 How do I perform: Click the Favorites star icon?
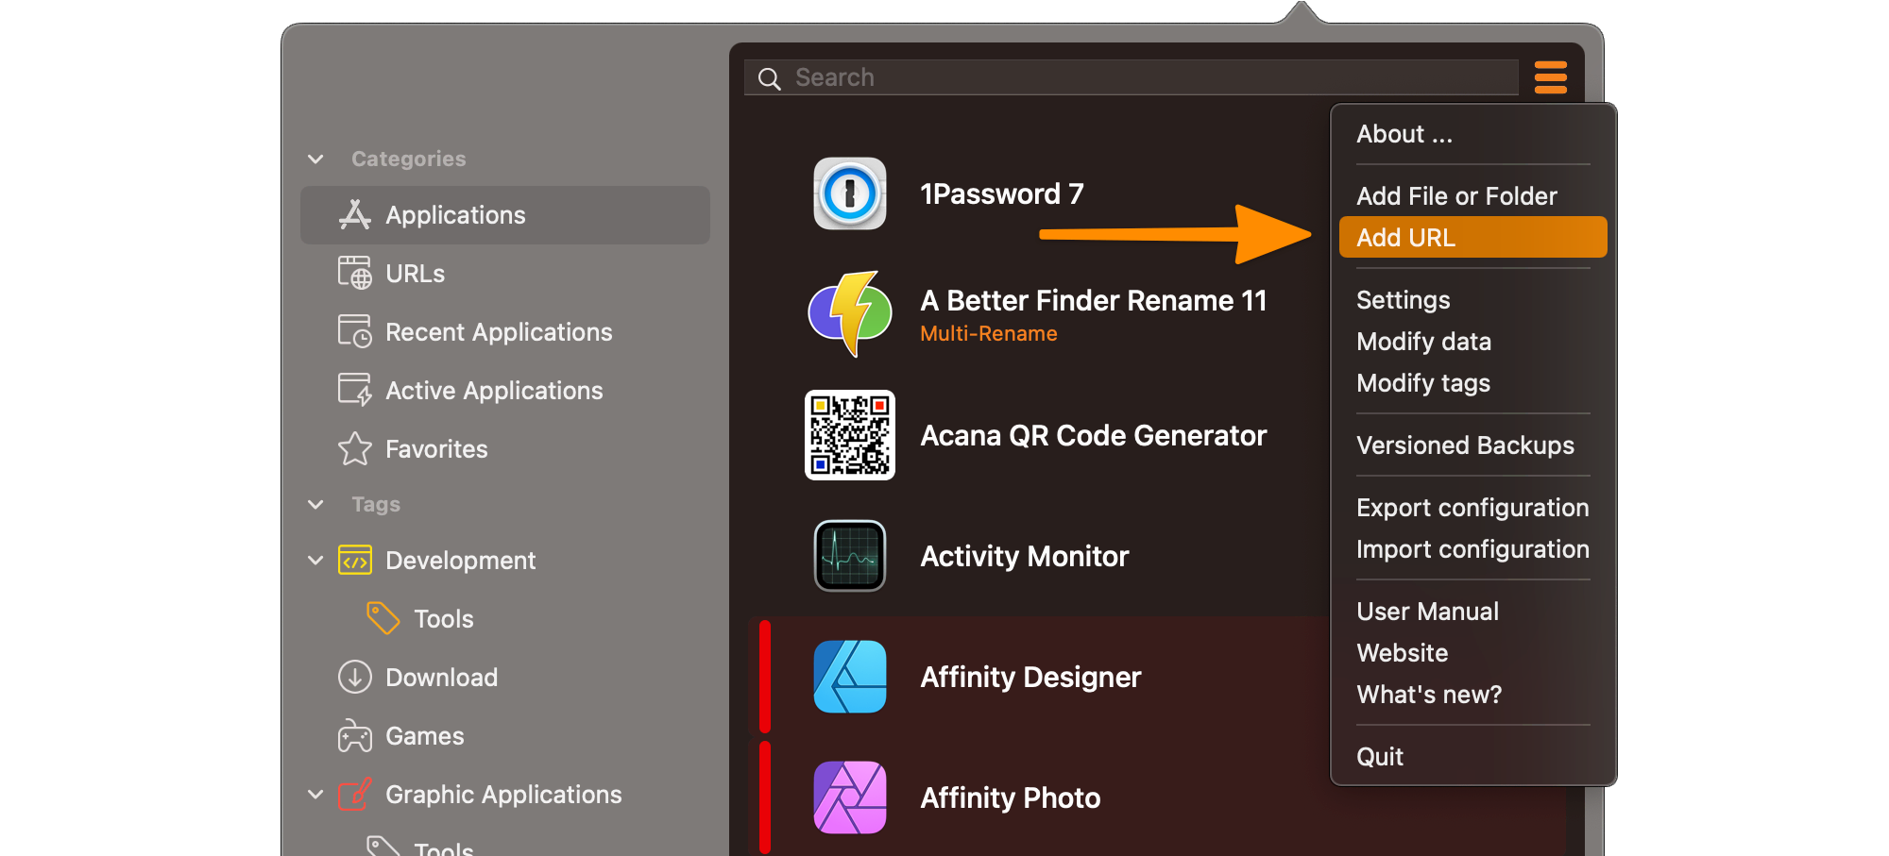[x=355, y=448]
